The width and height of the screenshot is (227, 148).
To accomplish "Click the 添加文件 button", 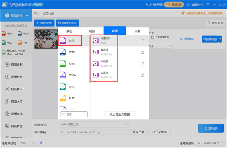I will coord(44,23).
